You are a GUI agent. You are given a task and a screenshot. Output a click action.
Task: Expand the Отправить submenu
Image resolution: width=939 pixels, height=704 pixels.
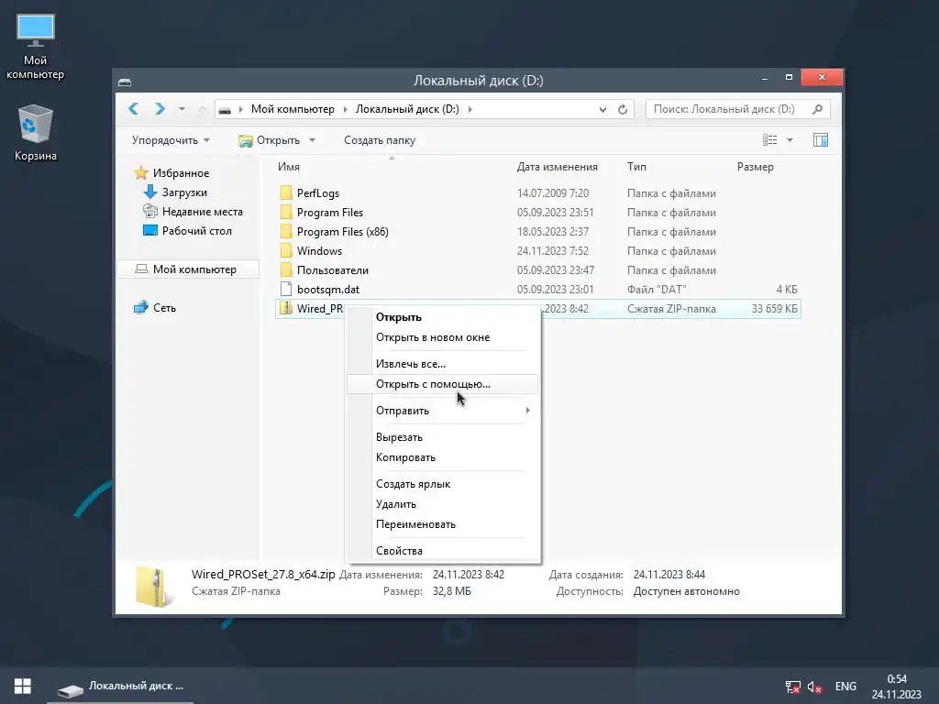point(443,410)
